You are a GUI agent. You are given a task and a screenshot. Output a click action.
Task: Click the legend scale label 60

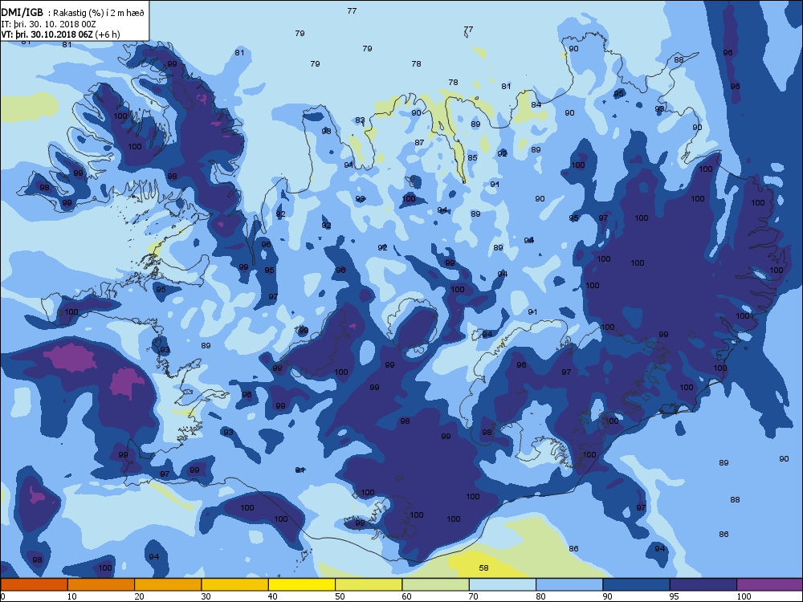406,596
